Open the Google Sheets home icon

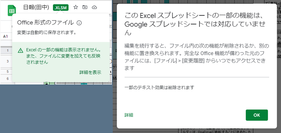pos(12,10)
